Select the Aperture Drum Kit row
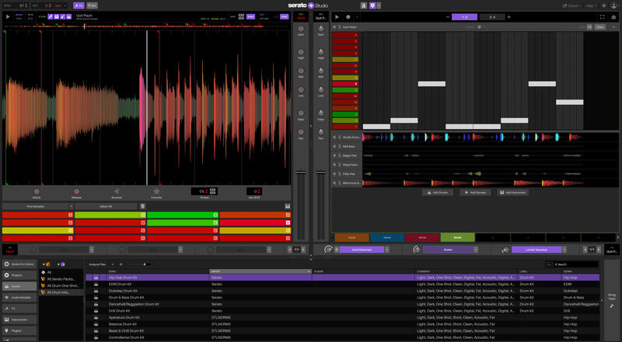Viewport: 622px width, 342px height. 343,317
